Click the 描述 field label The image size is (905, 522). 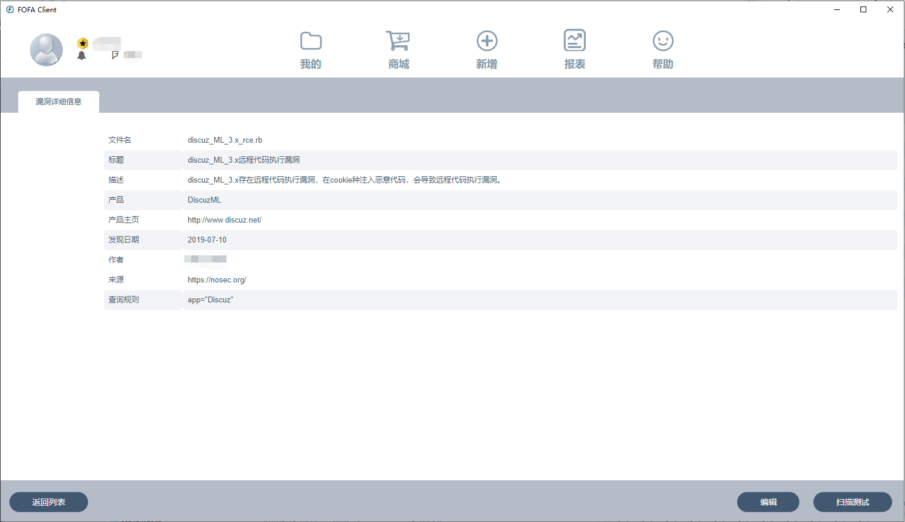point(116,180)
